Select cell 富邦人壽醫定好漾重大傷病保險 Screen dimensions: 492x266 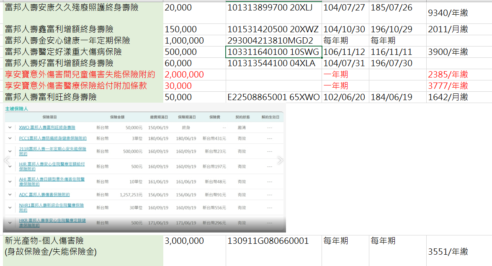(83, 52)
